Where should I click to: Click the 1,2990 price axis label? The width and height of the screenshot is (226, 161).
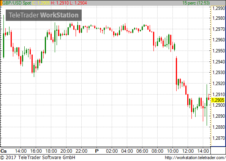coord(219,8)
